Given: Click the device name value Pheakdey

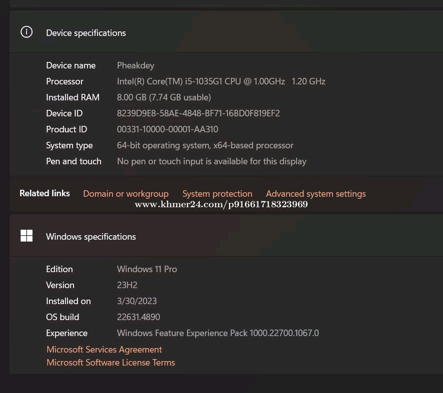Looking at the screenshot, I should (x=135, y=65).
